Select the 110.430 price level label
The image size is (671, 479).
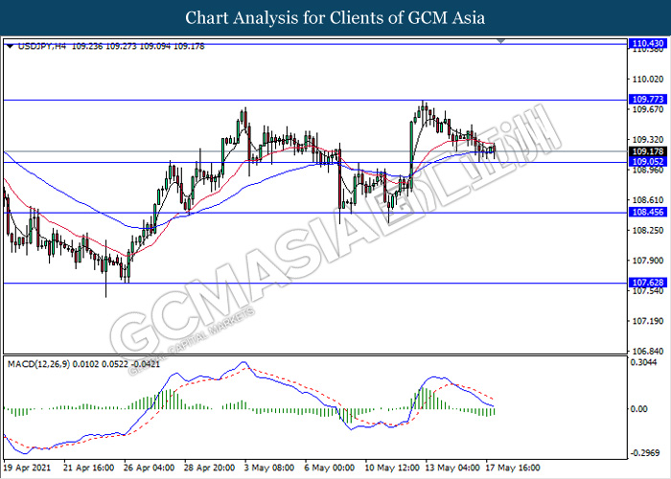pyautogui.click(x=647, y=43)
